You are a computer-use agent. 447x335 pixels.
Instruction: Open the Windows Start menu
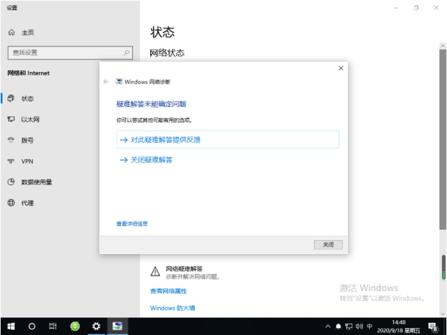click(x=11, y=326)
